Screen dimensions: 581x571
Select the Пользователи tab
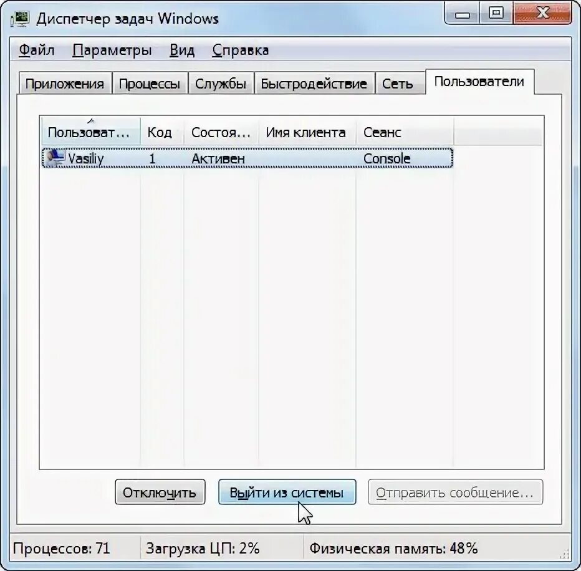click(x=479, y=82)
